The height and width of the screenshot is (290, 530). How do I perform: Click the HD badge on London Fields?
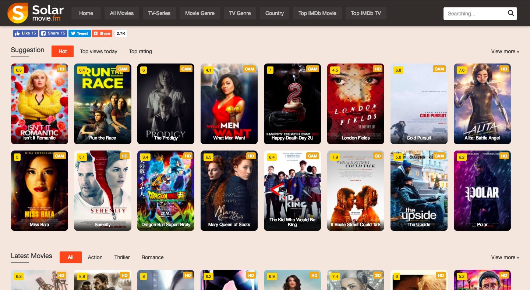(x=377, y=69)
